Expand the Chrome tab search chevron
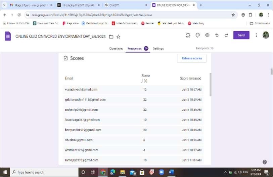This screenshot has width=273, height=177. coord(4,5)
